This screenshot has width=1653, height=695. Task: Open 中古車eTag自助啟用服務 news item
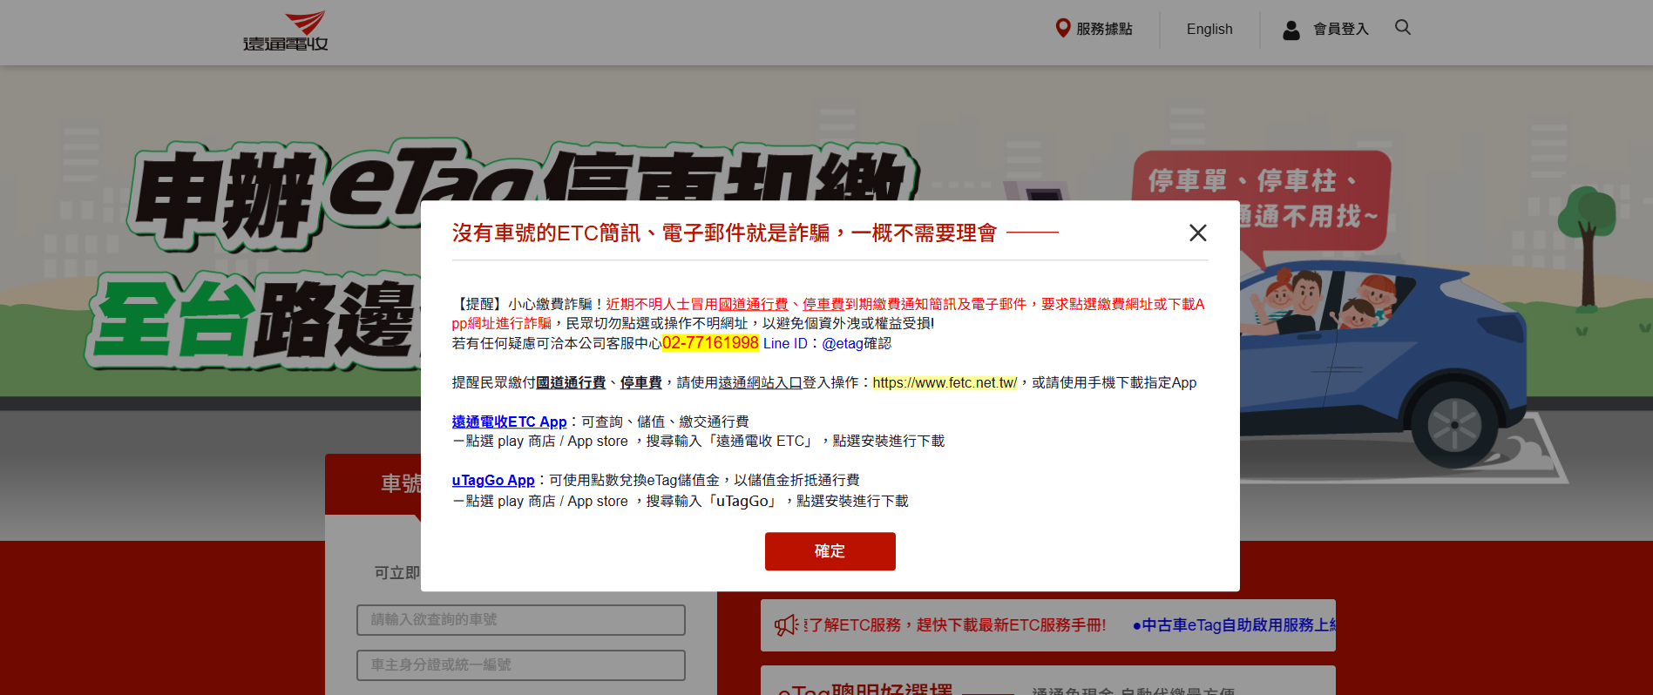1233,625
